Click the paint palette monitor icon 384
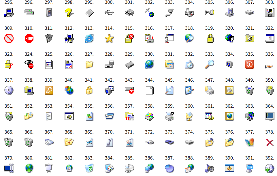The image size is (277, 176). click(x=109, y=168)
